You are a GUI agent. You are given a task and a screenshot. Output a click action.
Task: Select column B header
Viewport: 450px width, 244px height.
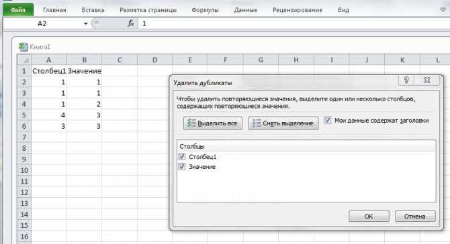[84, 60]
